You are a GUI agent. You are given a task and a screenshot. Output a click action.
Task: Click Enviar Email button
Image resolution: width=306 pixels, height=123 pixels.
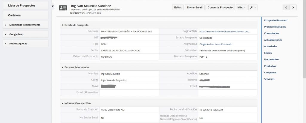[195, 7]
